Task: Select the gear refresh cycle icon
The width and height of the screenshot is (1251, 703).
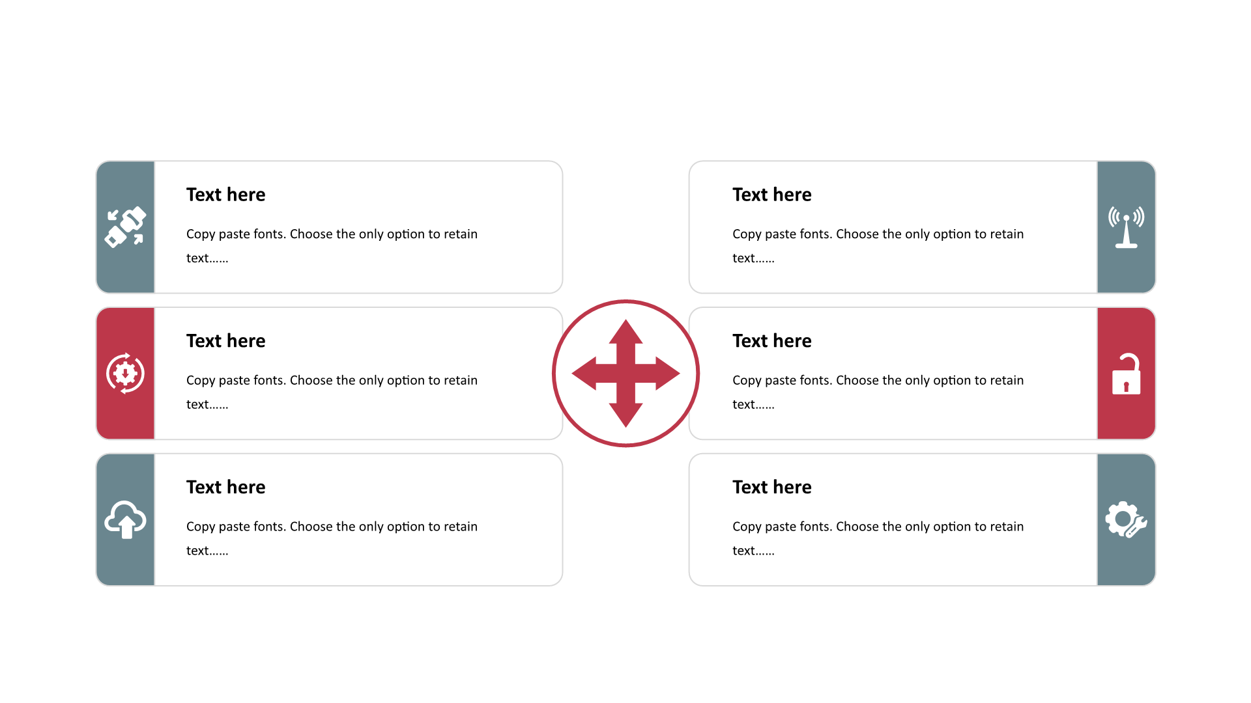Action: point(125,374)
